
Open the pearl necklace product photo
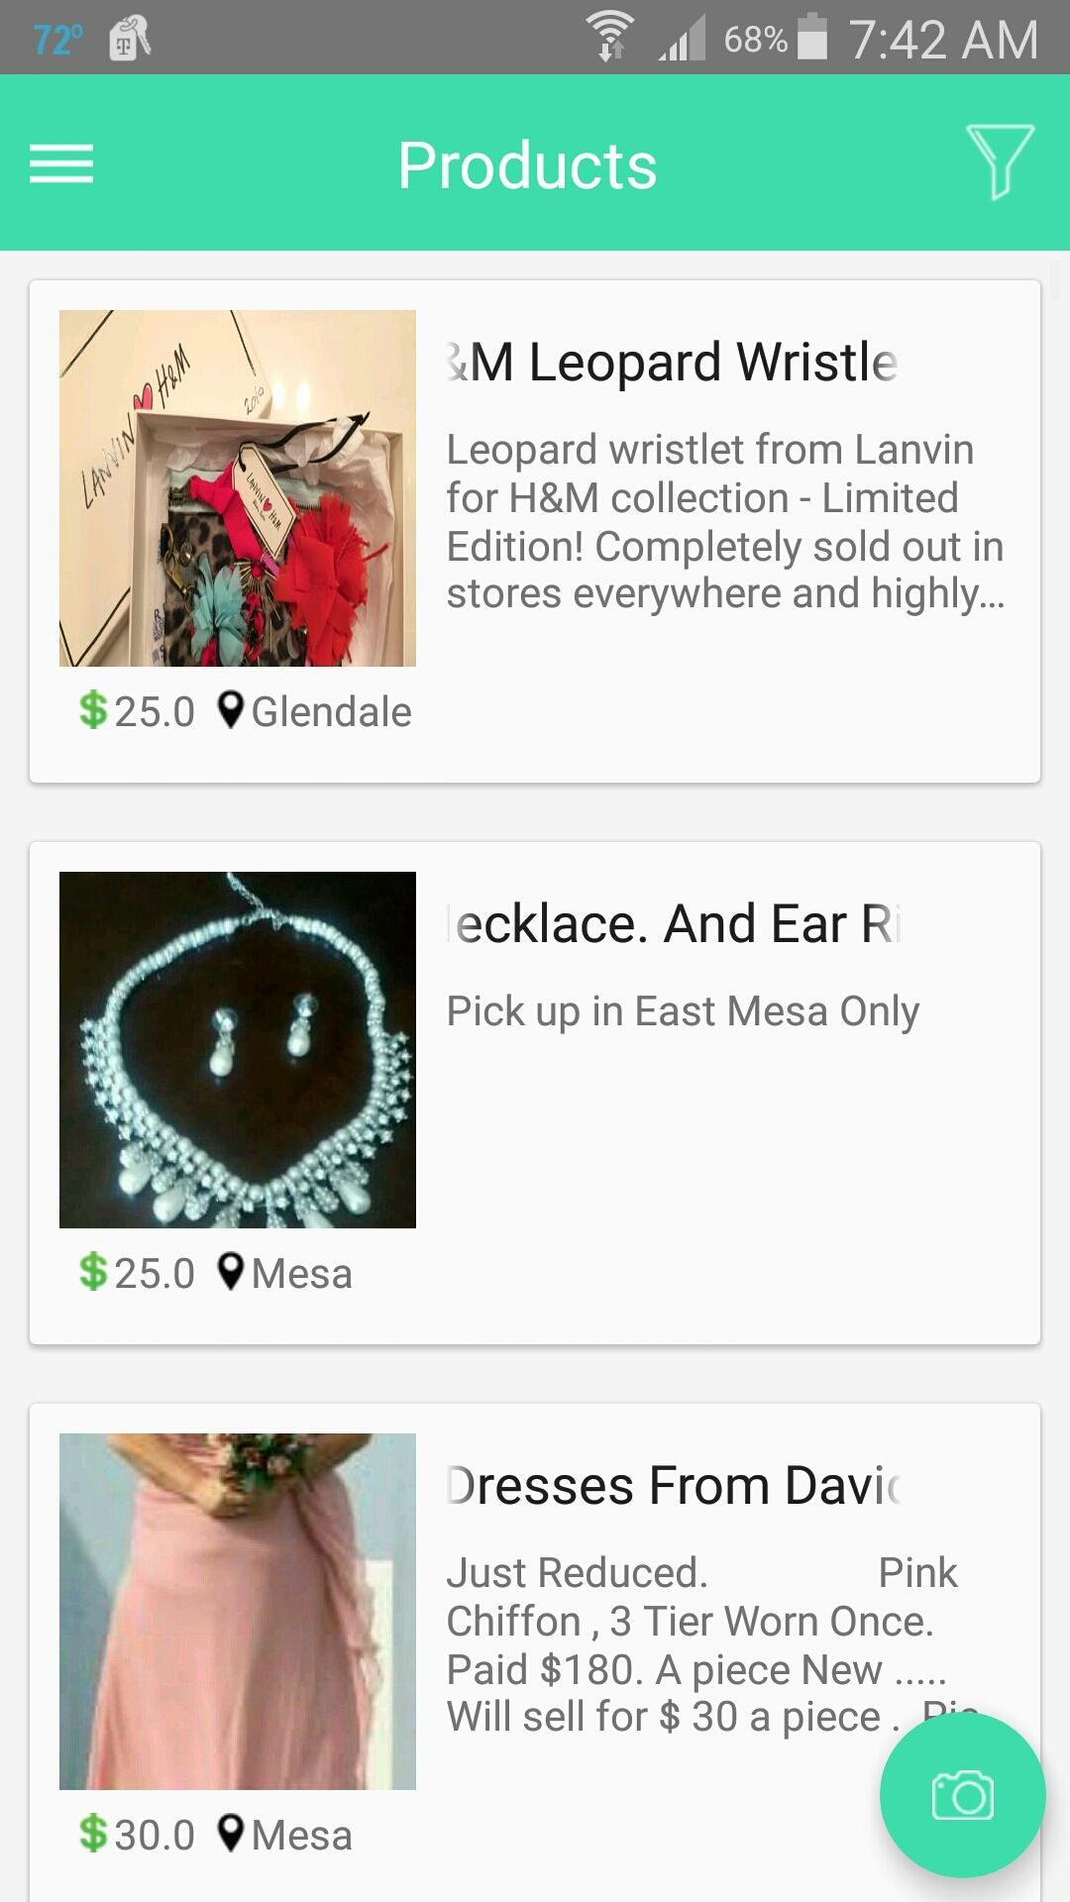(x=238, y=1050)
